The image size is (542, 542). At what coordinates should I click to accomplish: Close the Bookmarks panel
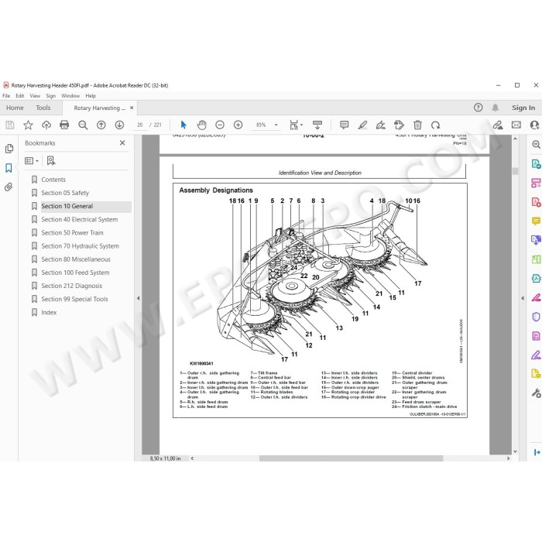coord(122,142)
